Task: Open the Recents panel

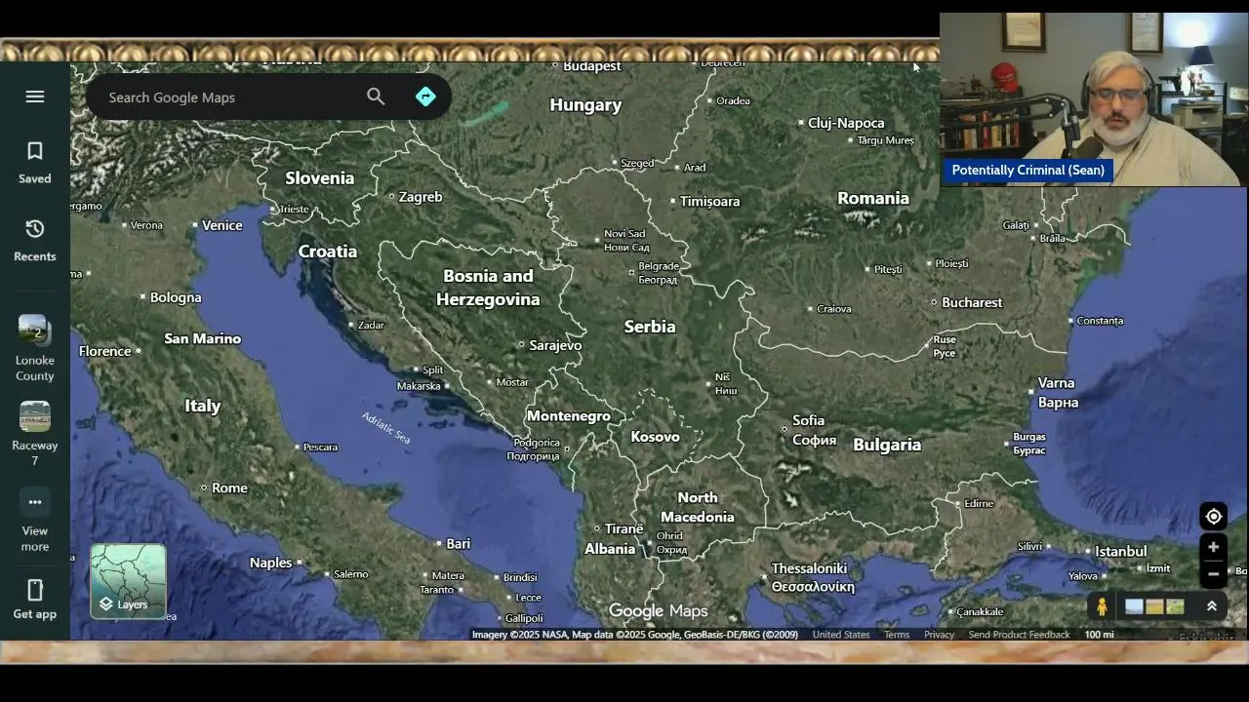Action: click(x=35, y=240)
